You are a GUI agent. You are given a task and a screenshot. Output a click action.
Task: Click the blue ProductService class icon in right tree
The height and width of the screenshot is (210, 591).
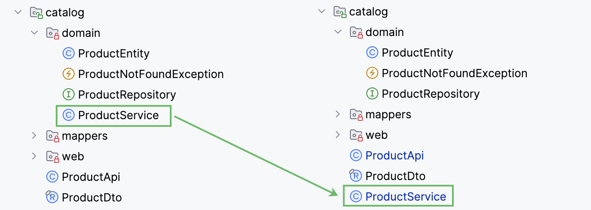[356, 197]
